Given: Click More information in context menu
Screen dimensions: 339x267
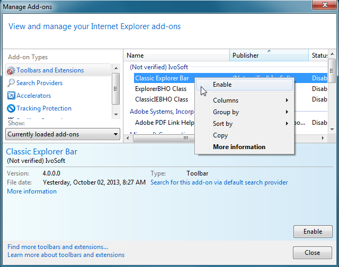Looking at the screenshot, I should pos(239,147).
